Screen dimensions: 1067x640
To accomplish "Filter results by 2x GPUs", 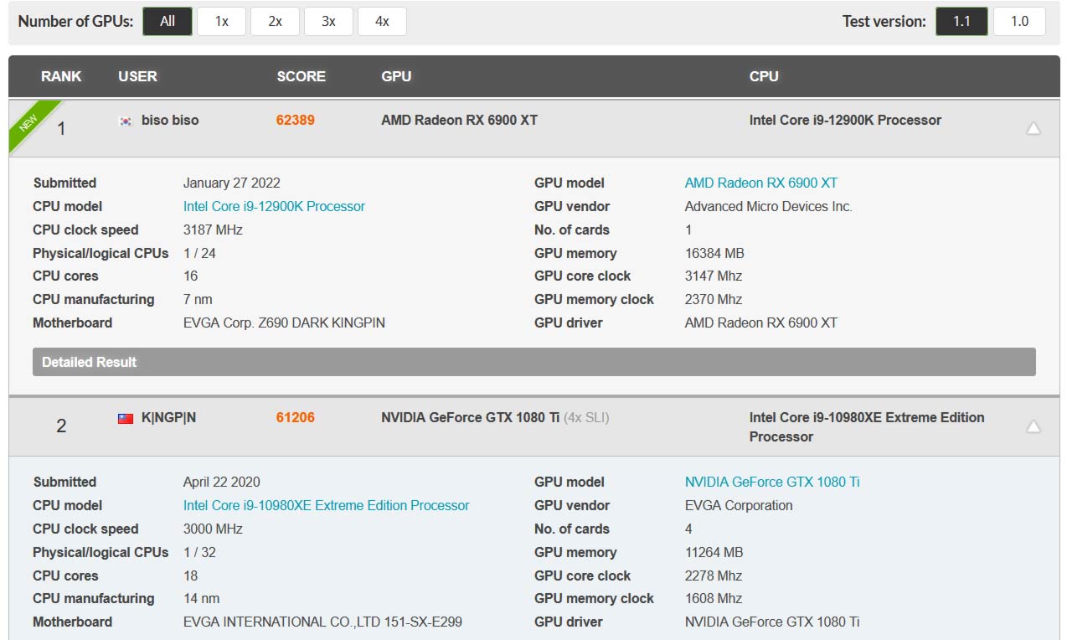I will [x=275, y=22].
